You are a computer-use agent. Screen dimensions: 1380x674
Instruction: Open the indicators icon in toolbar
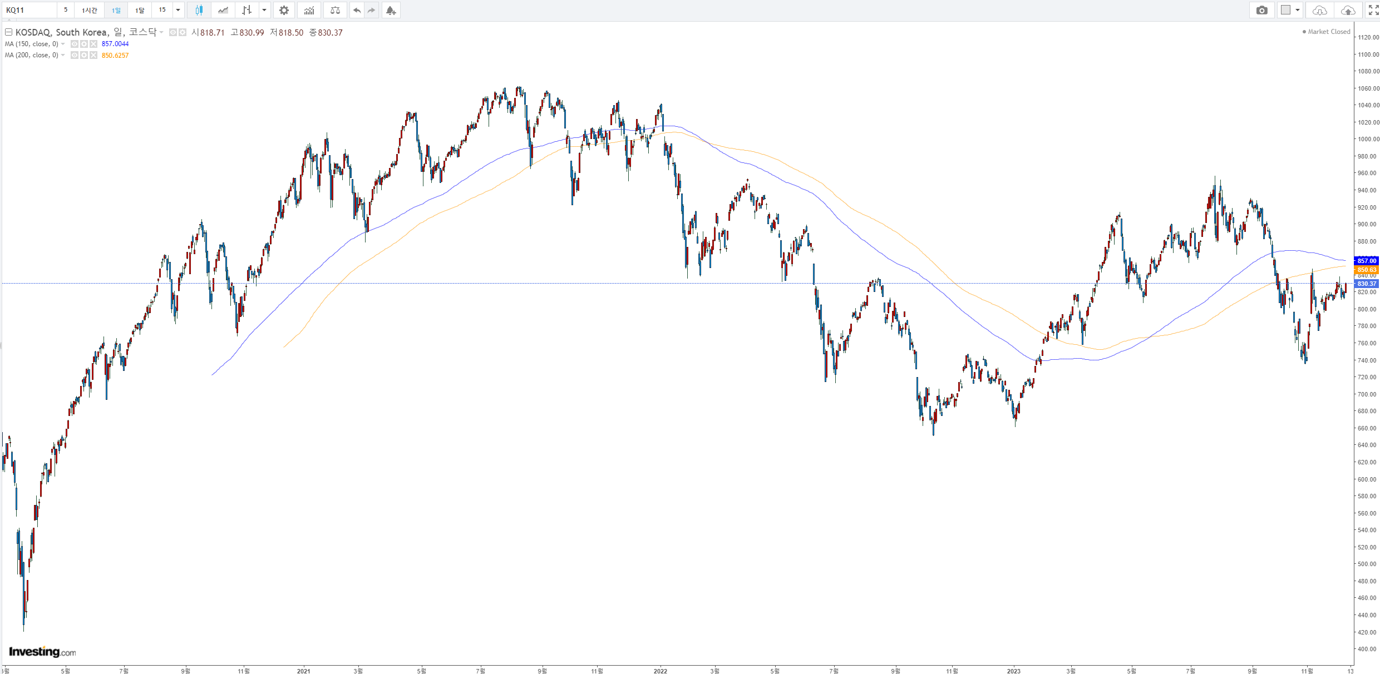pyautogui.click(x=309, y=10)
